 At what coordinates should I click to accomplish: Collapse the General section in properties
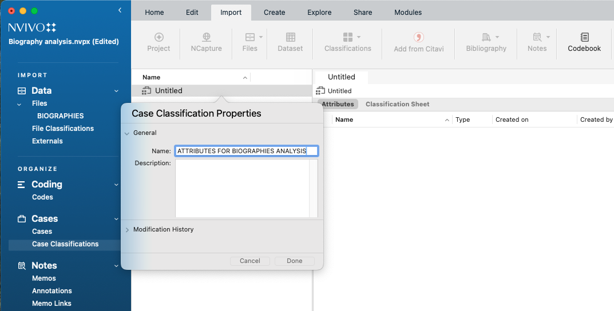(x=127, y=133)
